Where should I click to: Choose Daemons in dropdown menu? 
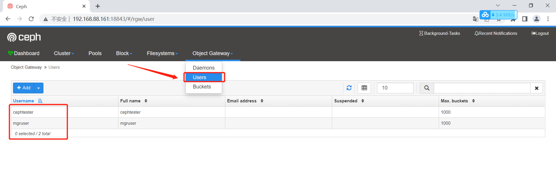coord(203,68)
